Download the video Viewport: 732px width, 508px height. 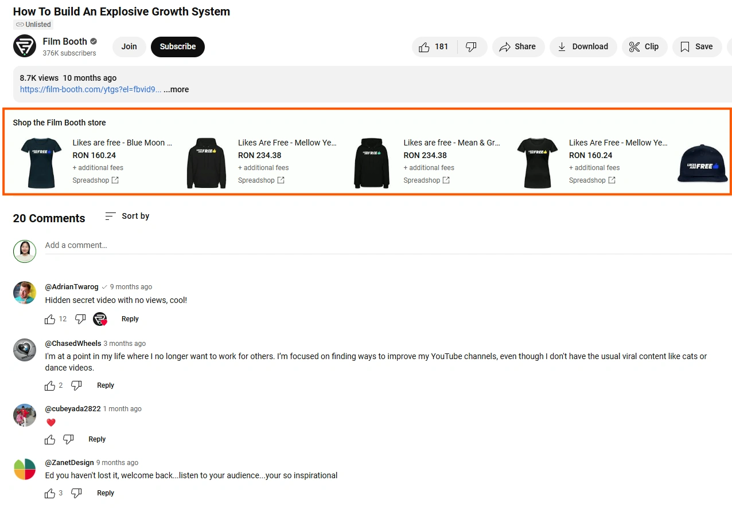point(583,47)
